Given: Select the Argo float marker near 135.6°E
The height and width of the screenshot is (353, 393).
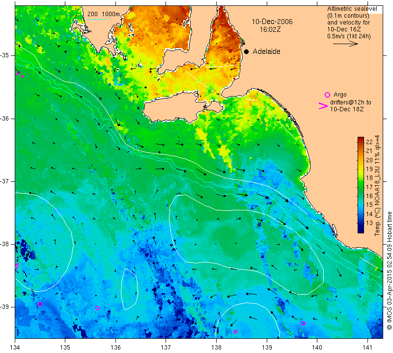Looking at the screenshot, I should point(97,308).
